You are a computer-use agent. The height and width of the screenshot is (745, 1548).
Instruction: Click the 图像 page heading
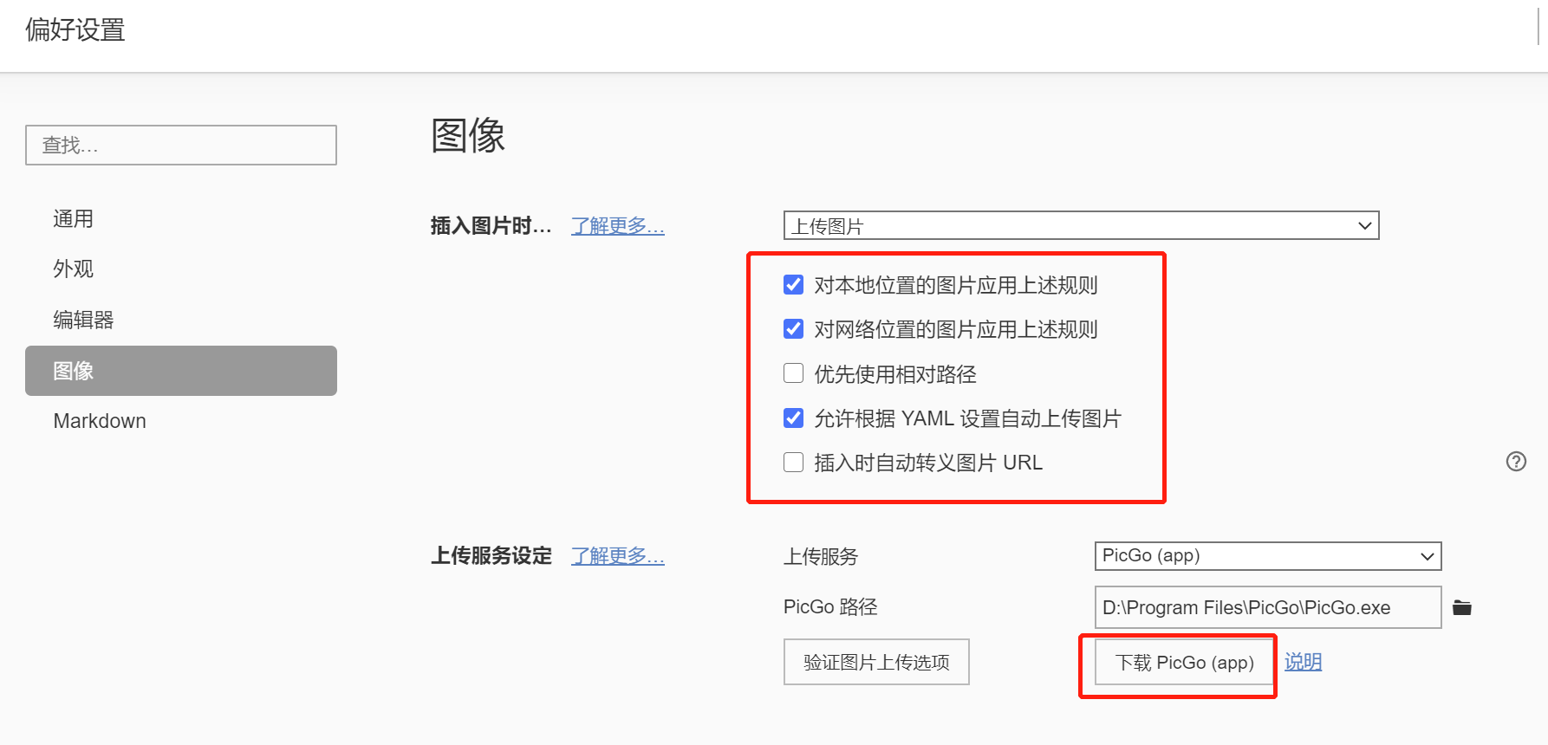pyautogui.click(x=468, y=136)
